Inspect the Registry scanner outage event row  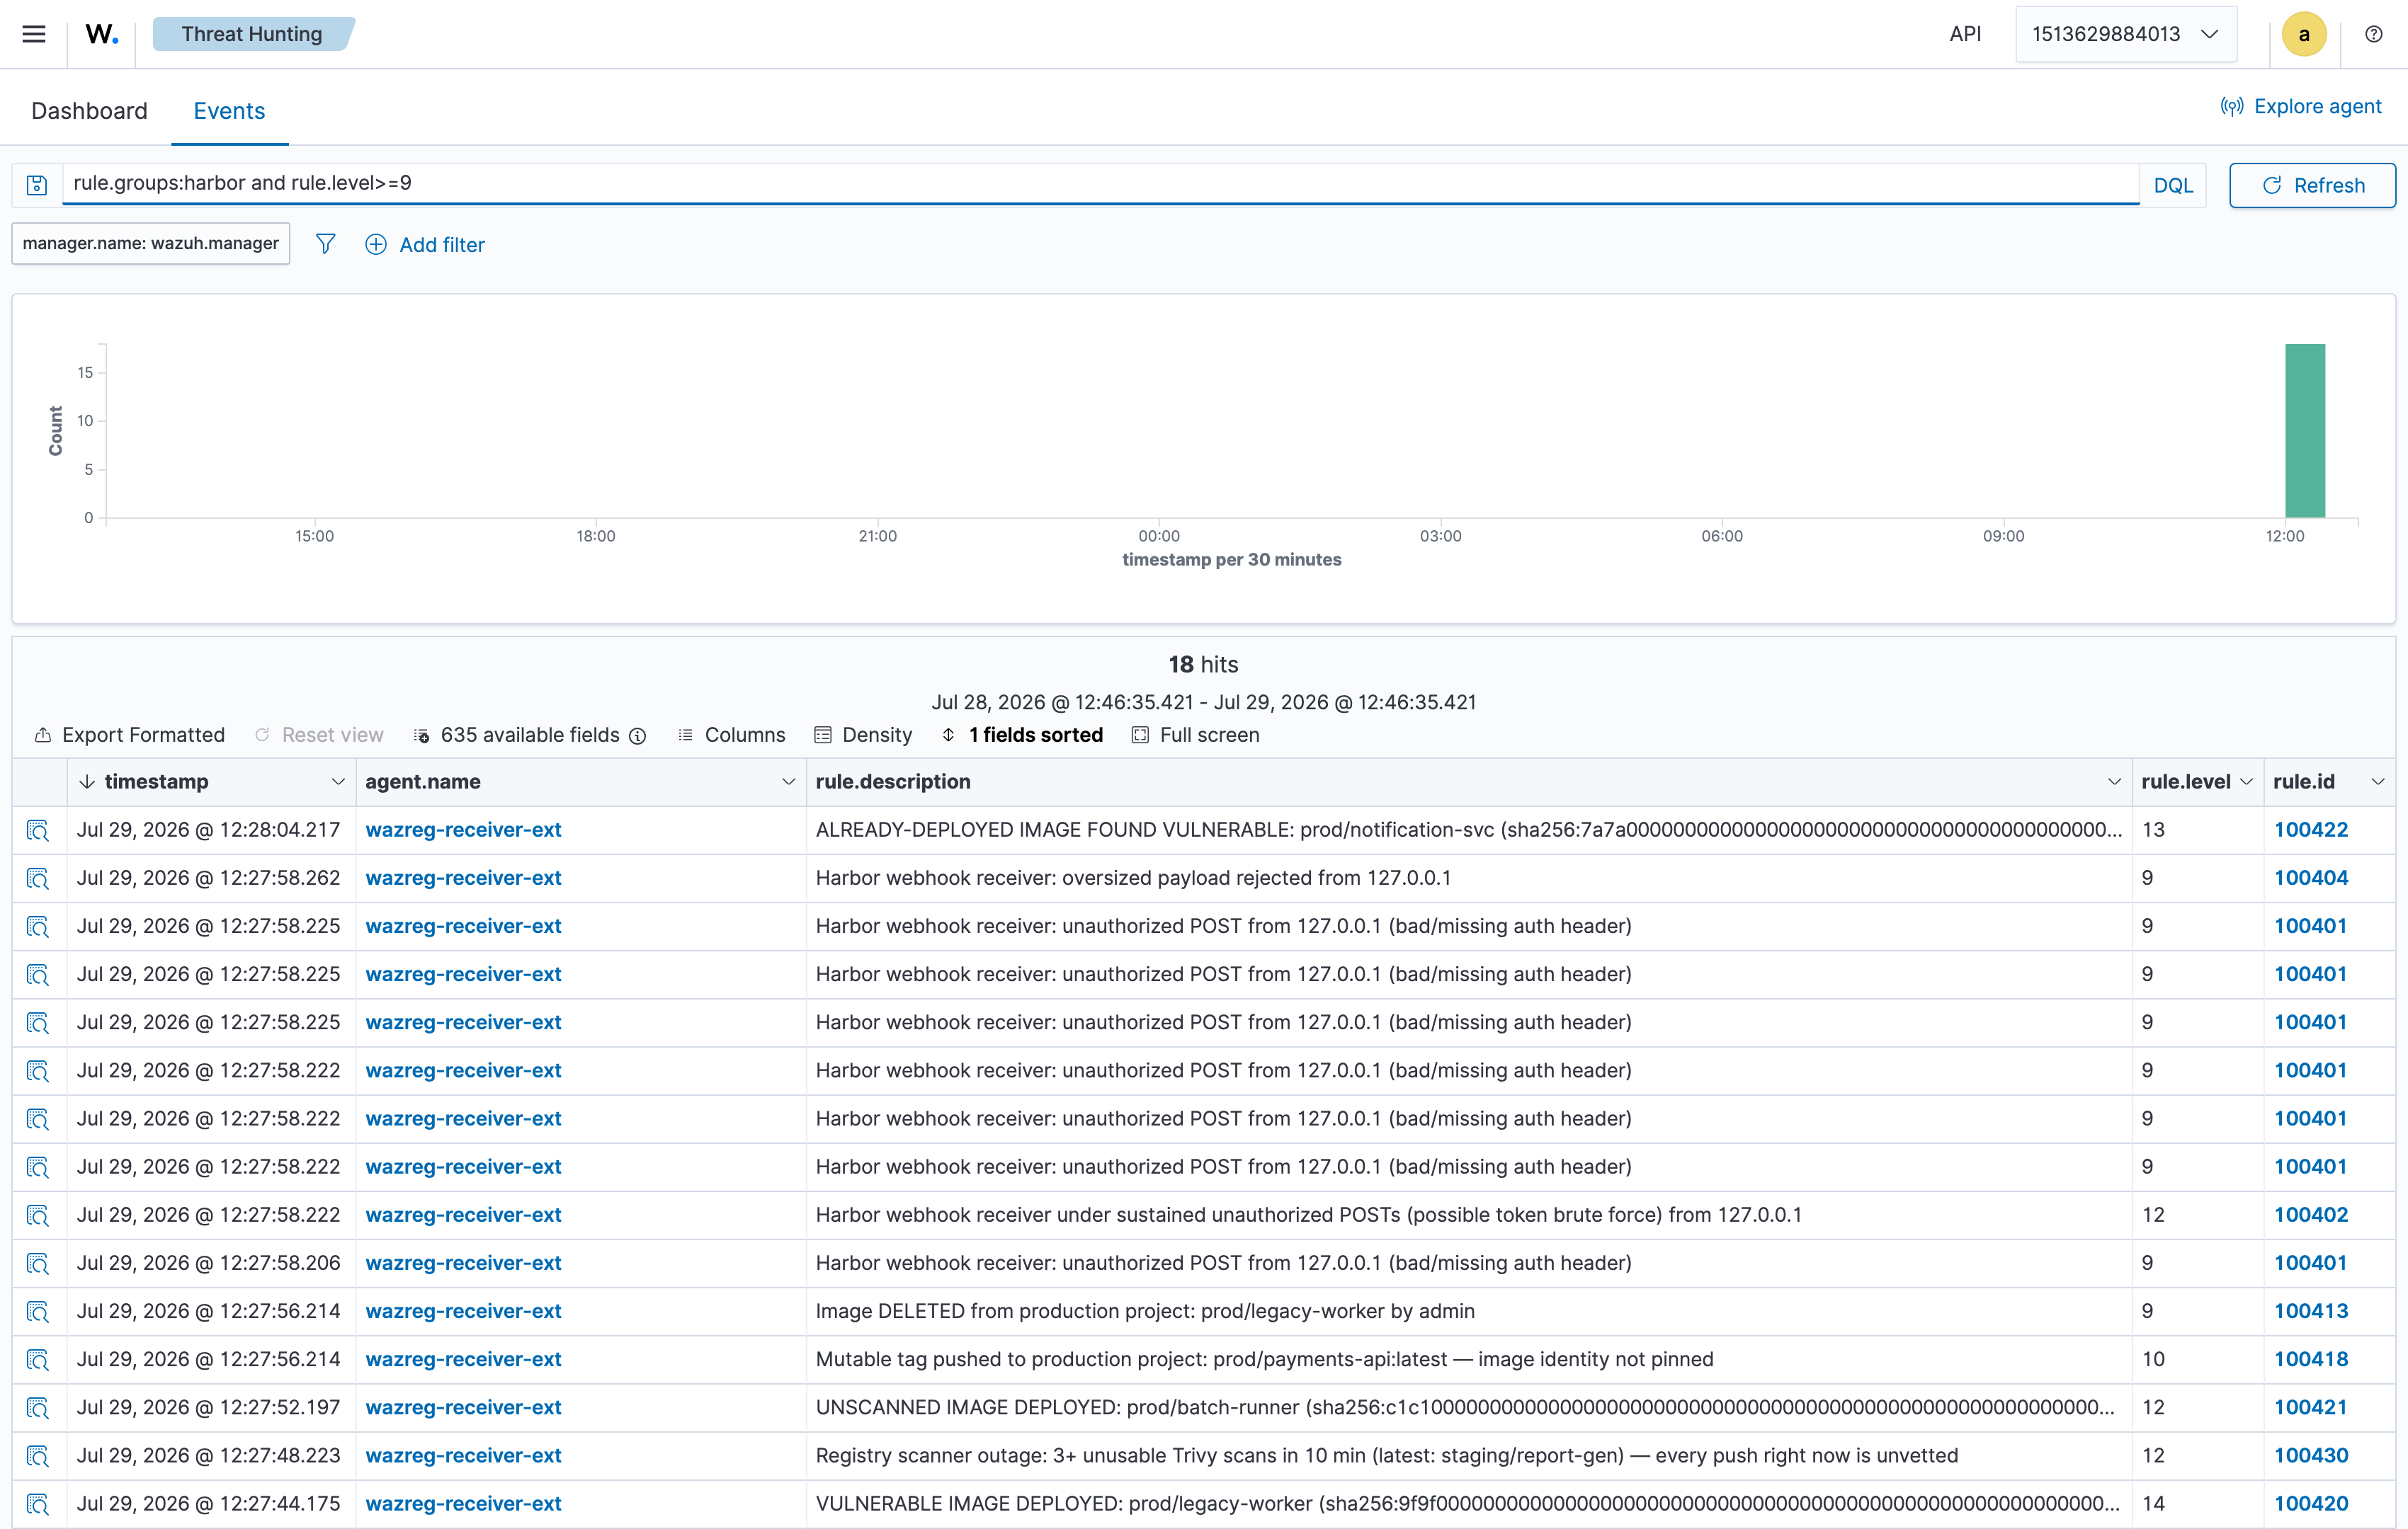(38, 1456)
